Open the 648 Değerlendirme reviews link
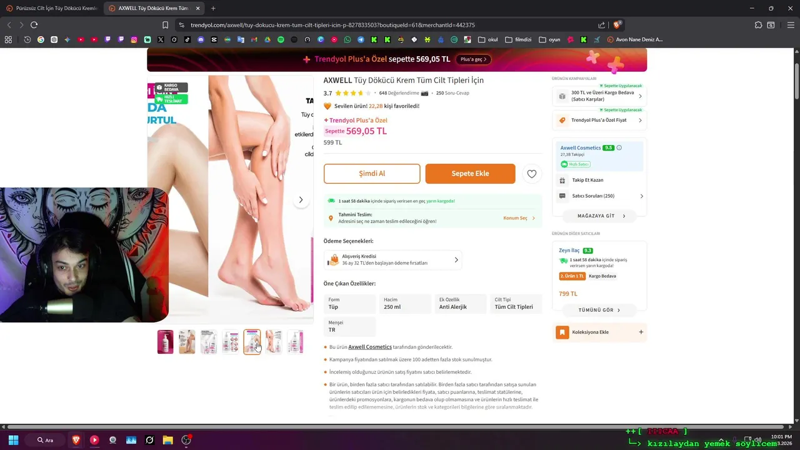The image size is (800, 450). tap(399, 93)
